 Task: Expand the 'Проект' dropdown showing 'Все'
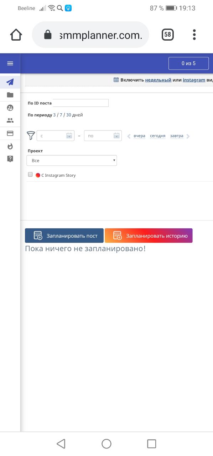pyautogui.click(x=72, y=161)
